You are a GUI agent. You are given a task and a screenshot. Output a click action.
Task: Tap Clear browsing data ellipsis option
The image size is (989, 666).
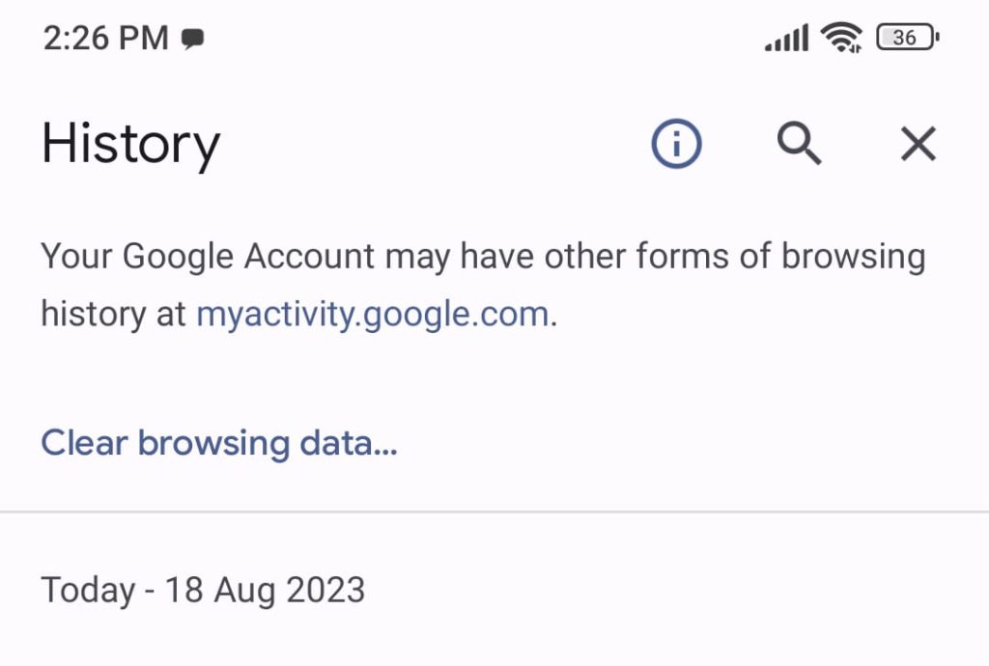click(218, 442)
